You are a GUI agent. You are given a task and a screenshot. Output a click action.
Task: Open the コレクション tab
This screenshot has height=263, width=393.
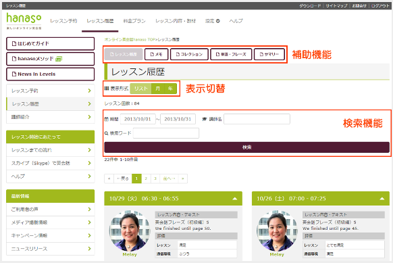point(189,54)
